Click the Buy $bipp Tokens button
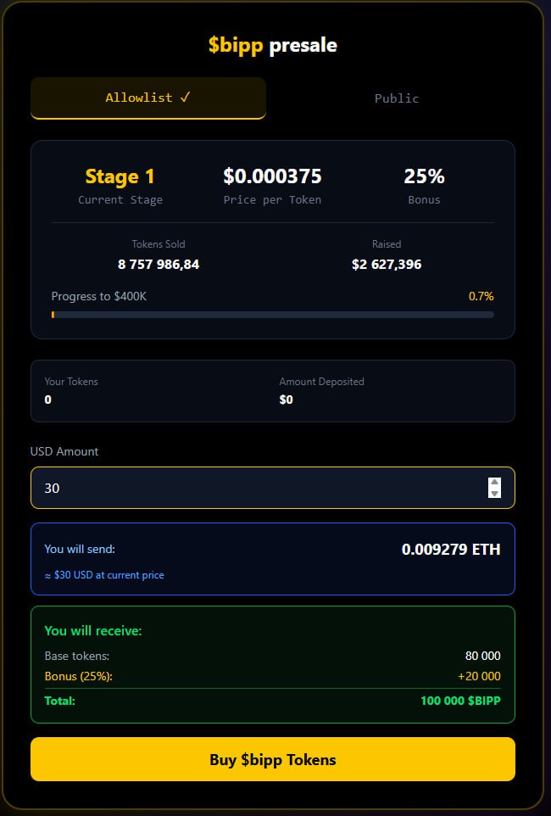Screen dimensions: 551x816 [x=273, y=759]
